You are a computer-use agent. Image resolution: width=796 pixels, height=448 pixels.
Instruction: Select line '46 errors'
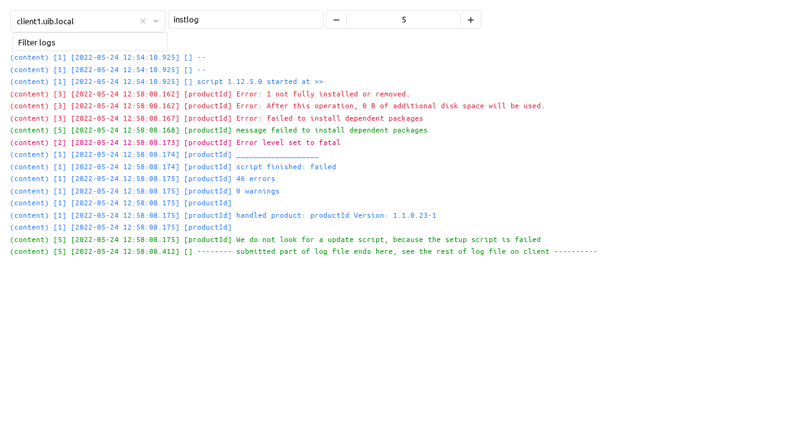[142, 179]
